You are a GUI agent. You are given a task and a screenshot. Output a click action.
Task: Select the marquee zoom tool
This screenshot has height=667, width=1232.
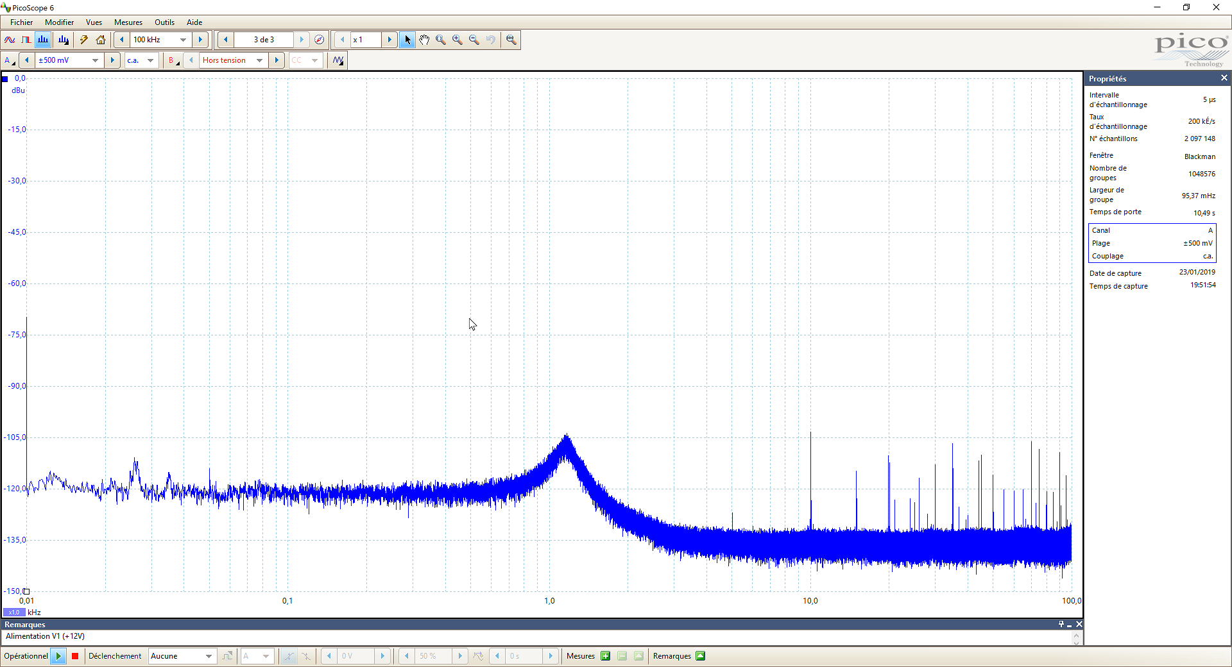coord(441,40)
